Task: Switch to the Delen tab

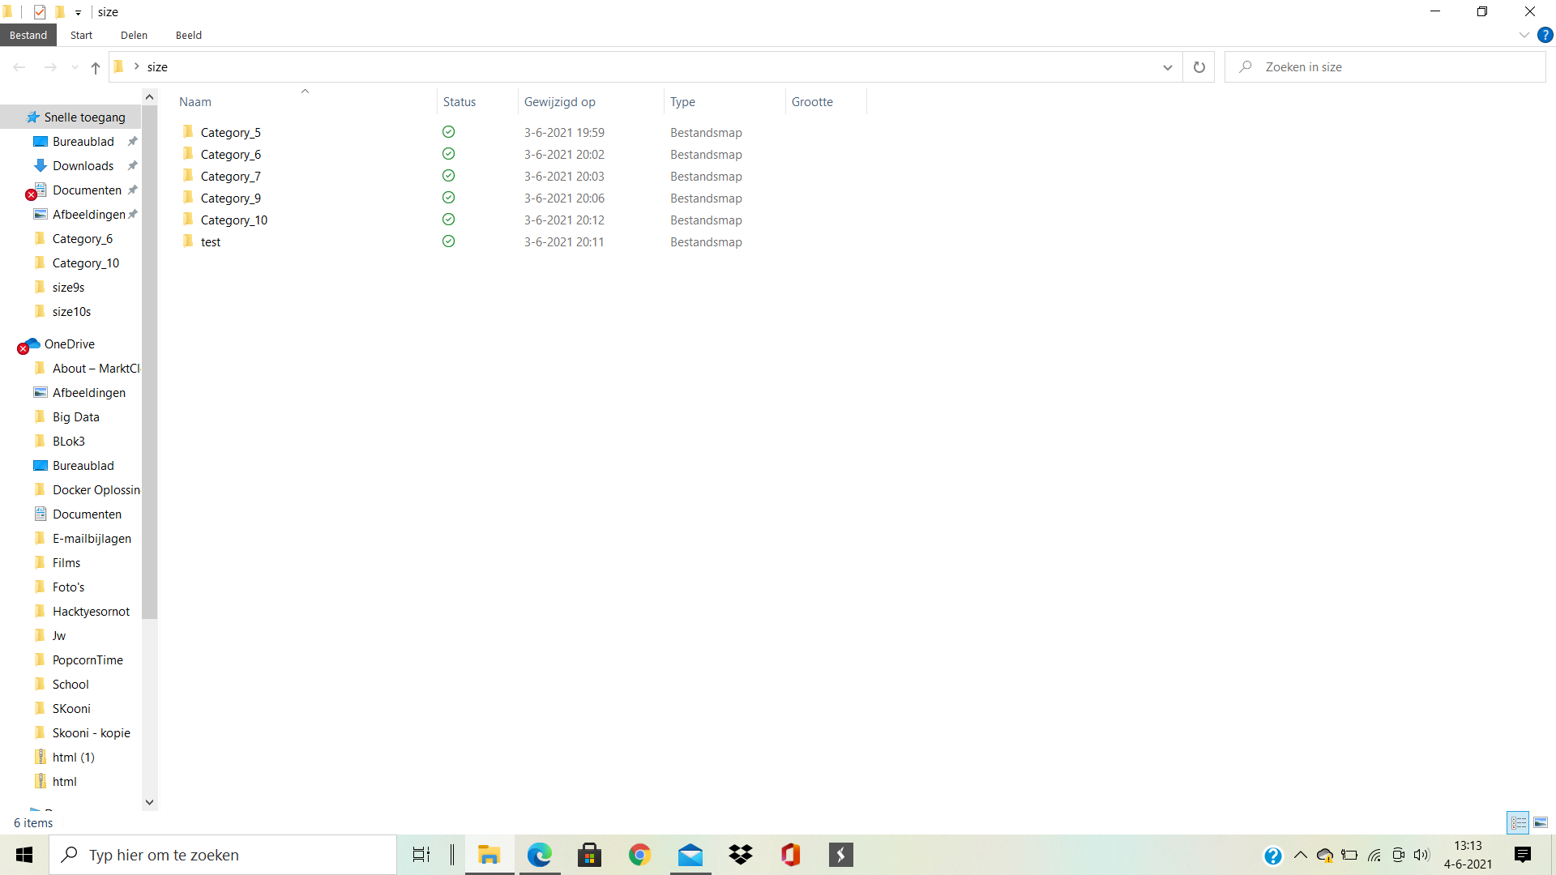Action: tap(134, 35)
